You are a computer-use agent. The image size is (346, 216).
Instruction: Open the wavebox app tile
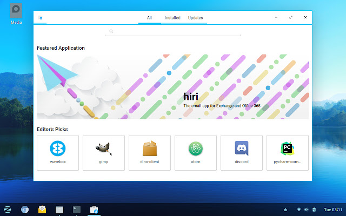(58, 153)
